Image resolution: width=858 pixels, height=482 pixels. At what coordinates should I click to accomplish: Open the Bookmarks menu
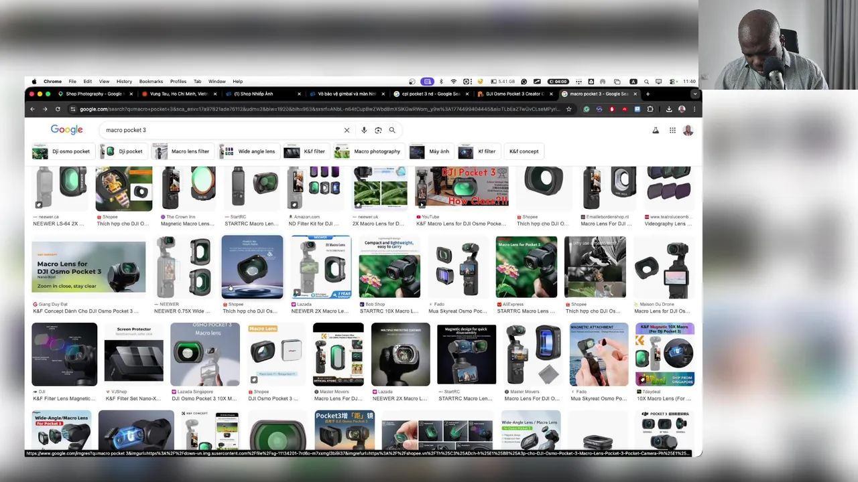click(x=151, y=82)
